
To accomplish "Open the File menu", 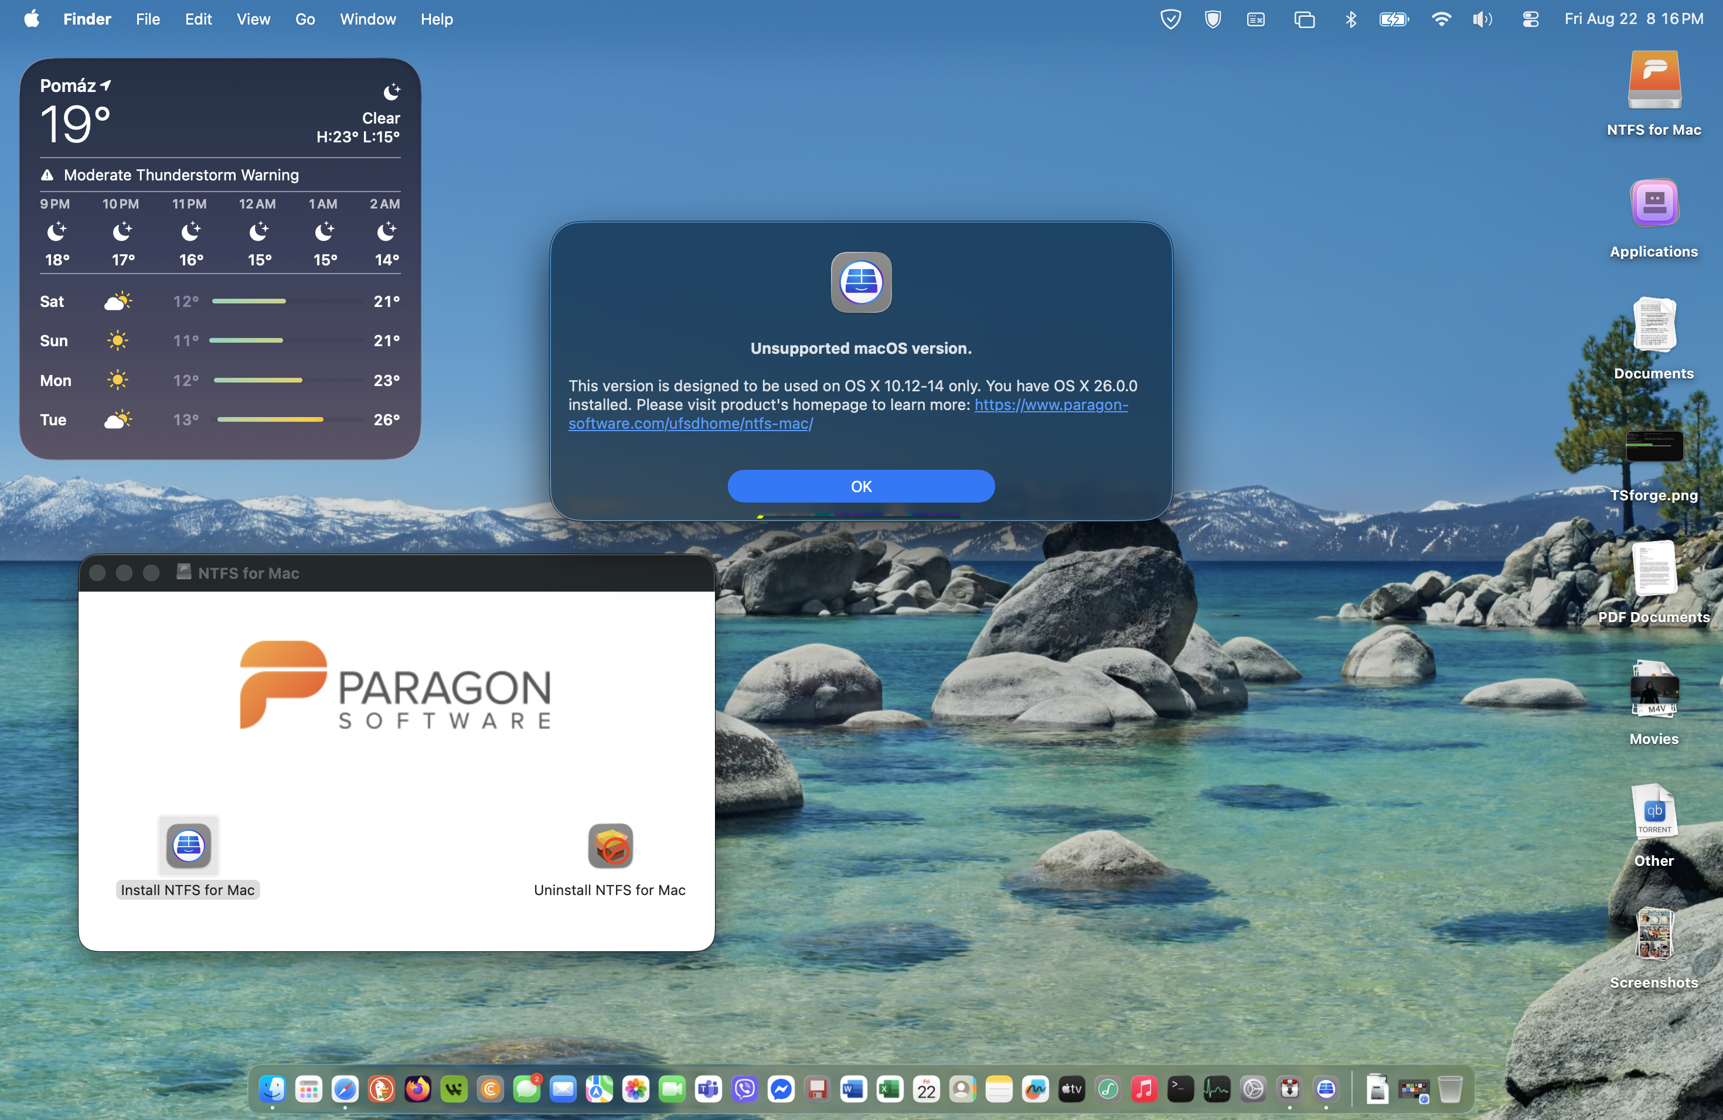I will 148,19.
